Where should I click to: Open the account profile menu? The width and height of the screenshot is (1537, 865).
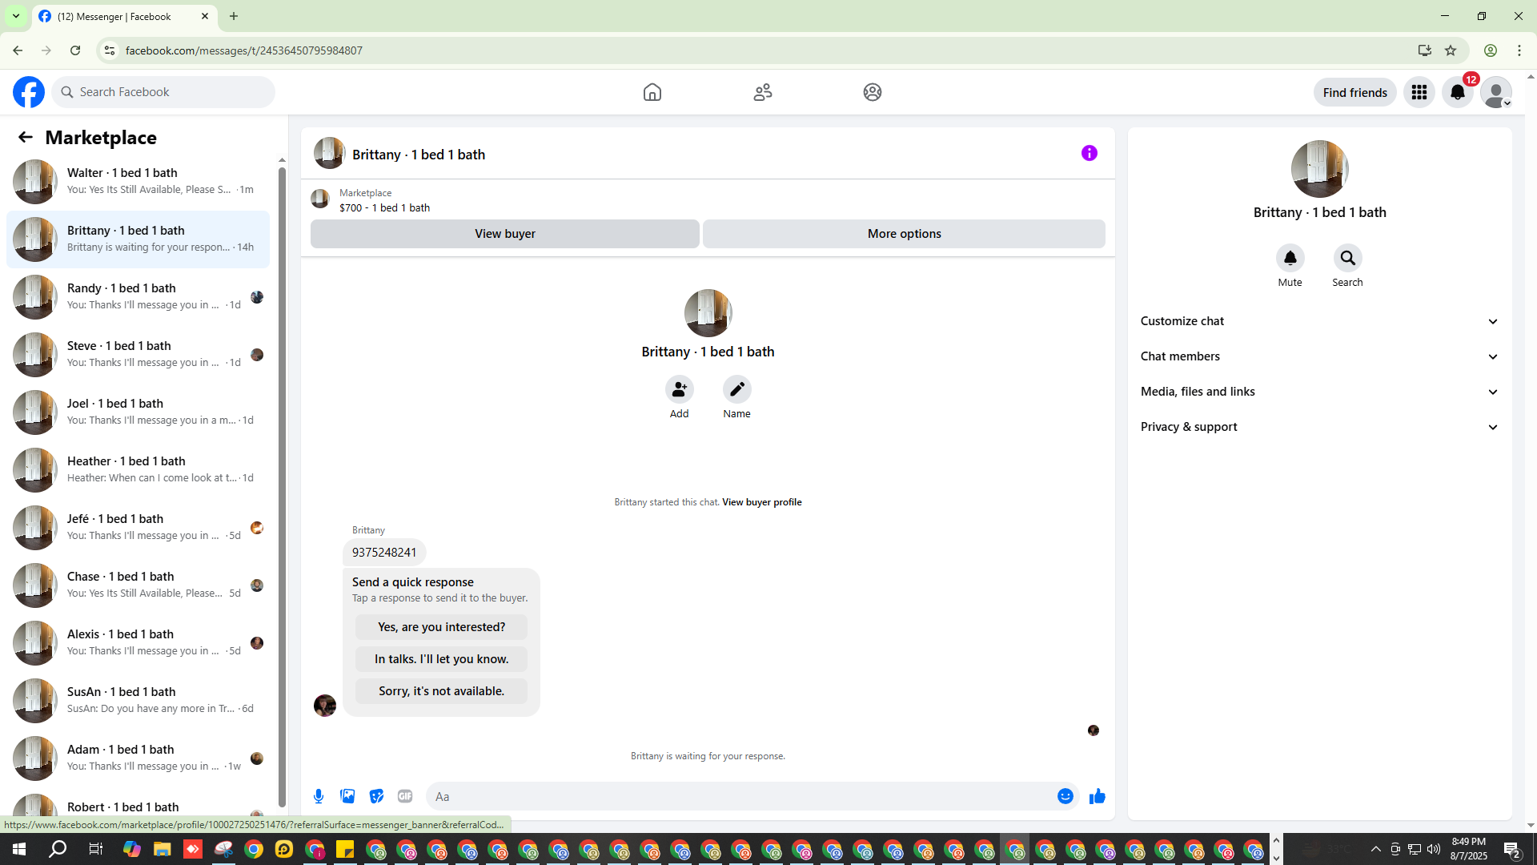[x=1496, y=92]
